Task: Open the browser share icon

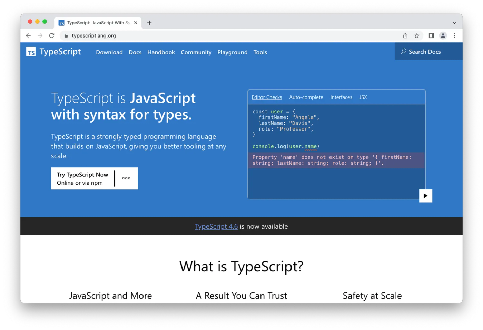Action: tap(405, 35)
